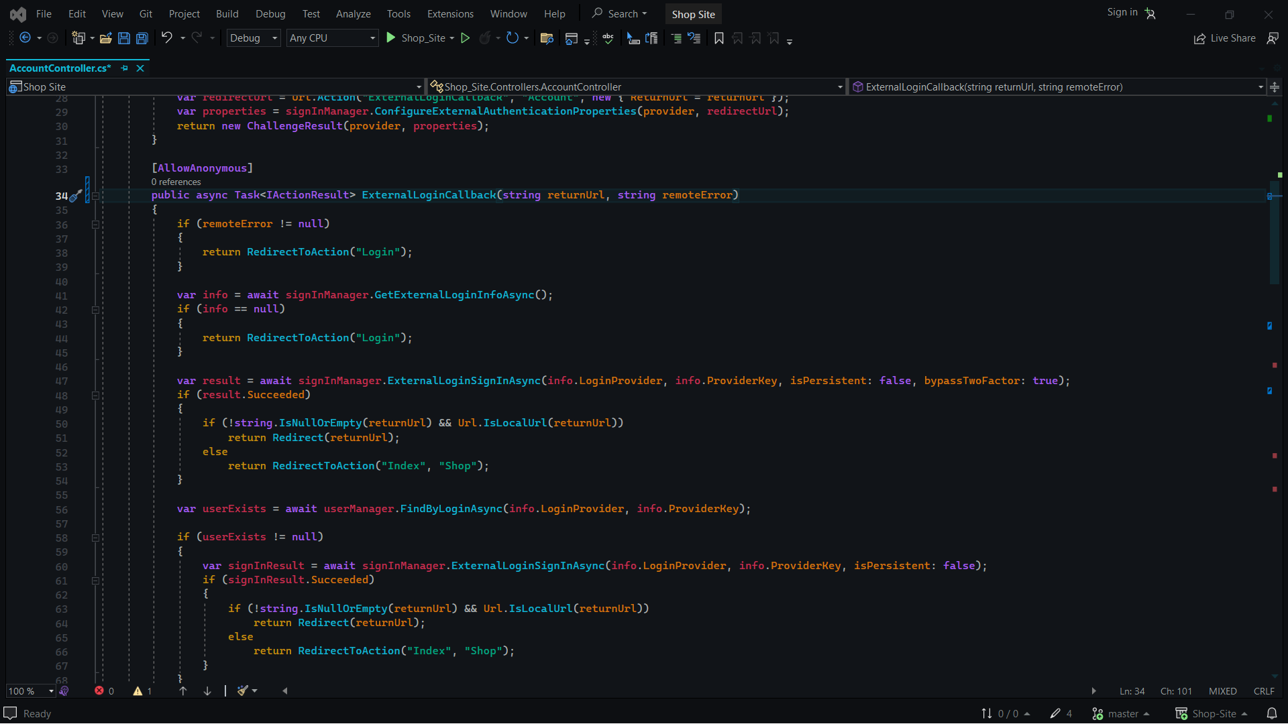Click the Start Without Debugging icon
This screenshot has width=1288, height=724.
[465, 38]
